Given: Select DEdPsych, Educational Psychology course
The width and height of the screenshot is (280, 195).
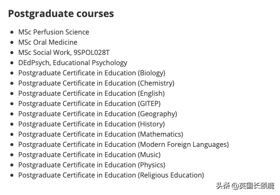Looking at the screenshot, I should pyautogui.click(x=73, y=63).
